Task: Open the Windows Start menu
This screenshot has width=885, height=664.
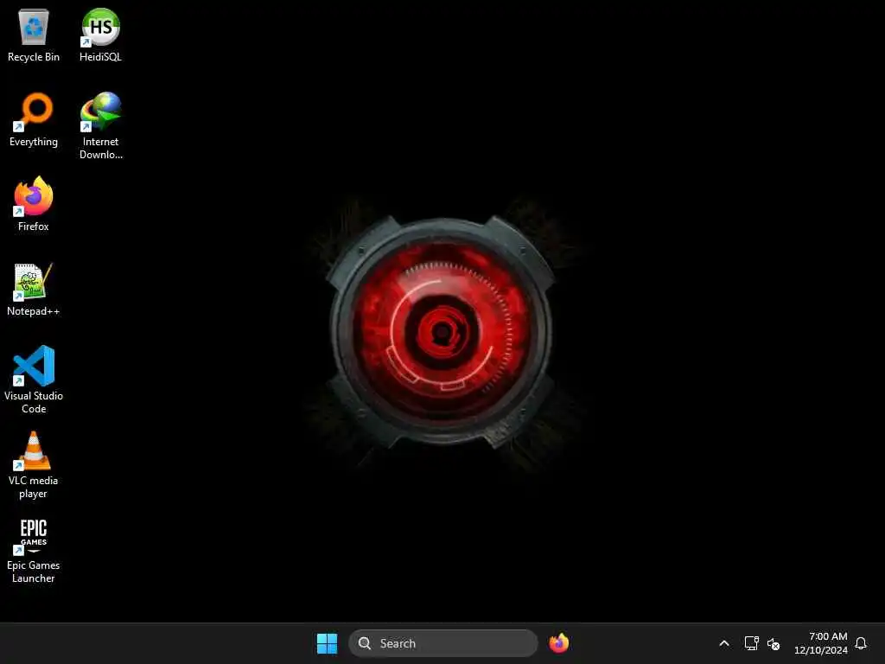Action: (327, 643)
